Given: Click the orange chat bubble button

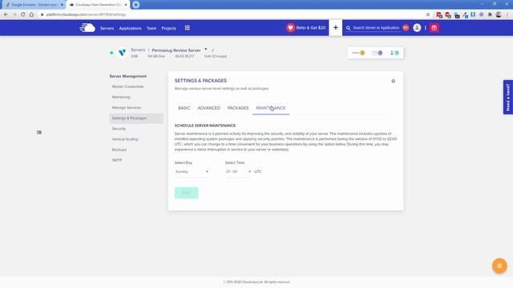Looking at the screenshot, I should tap(499, 266).
